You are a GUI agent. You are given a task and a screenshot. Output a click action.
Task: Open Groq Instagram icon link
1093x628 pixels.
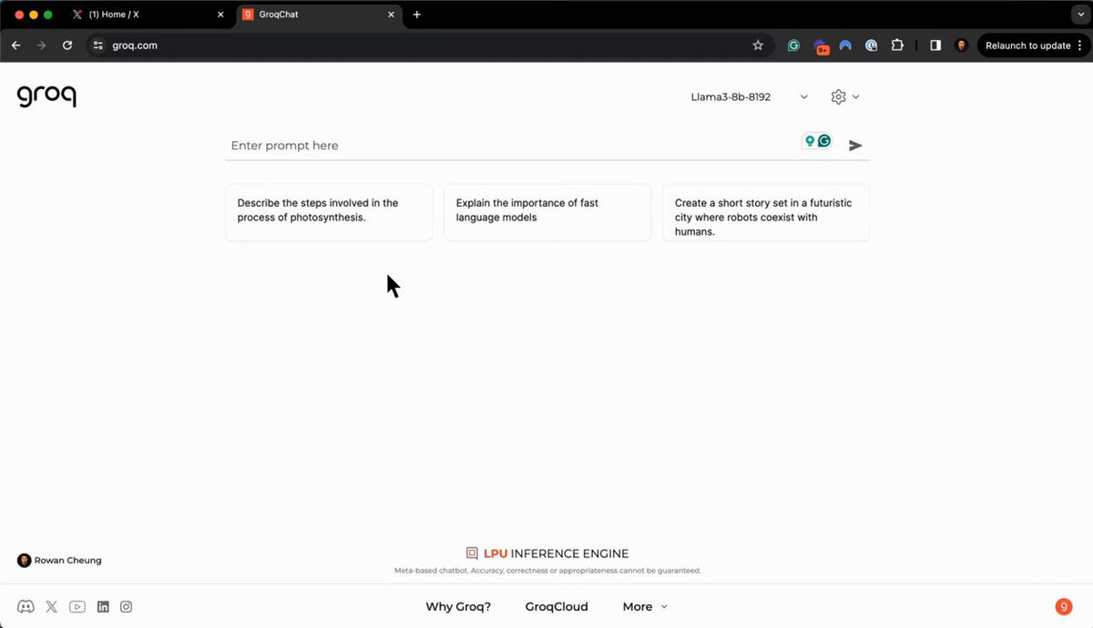[x=127, y=607]
